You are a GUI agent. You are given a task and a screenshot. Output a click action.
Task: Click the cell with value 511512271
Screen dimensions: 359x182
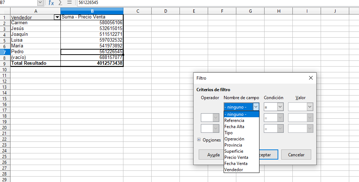(x=92, y=34)
